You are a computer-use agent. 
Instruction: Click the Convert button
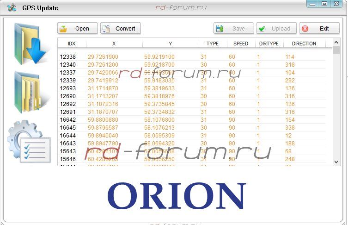point(121,28)
